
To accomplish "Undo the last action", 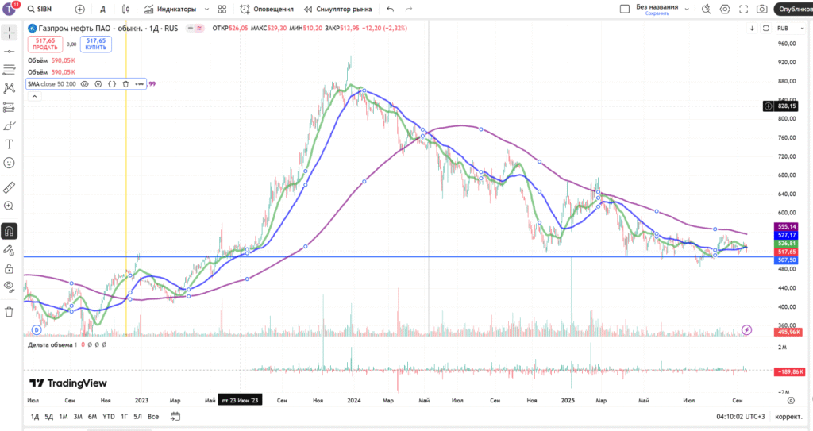I will tap(391, 9).
